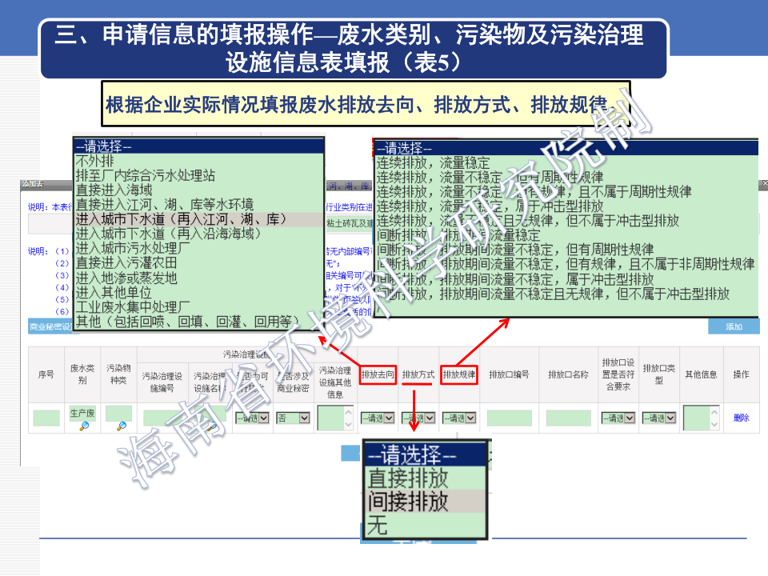Click the 序号 input field in the row
Screen dimensions: 768x576
46,418
